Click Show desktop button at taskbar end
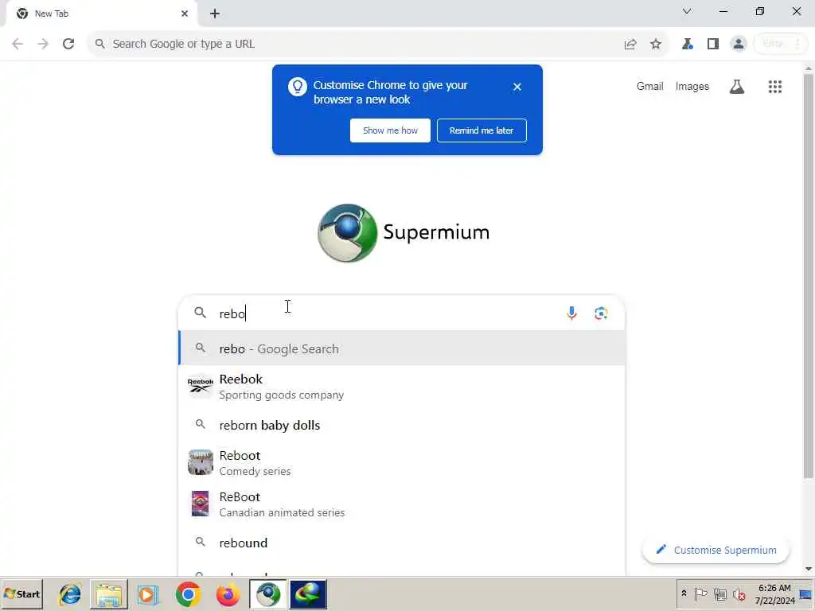This screenshot has height=611, width=815. click(x=806, y=593)
